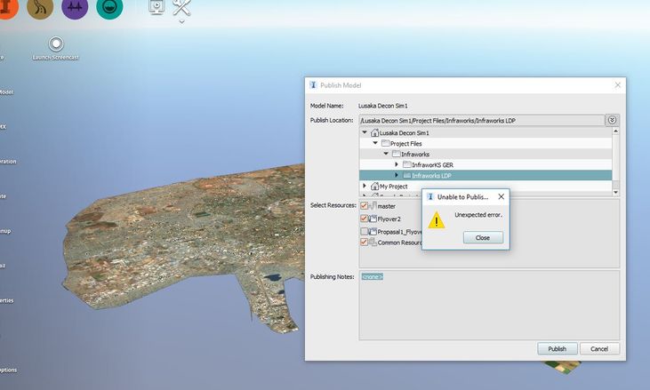Open the settings and utilities tools icon
The height and width of the screenshot is (390, 650).
pyautogui.click(x=181, y=7)
